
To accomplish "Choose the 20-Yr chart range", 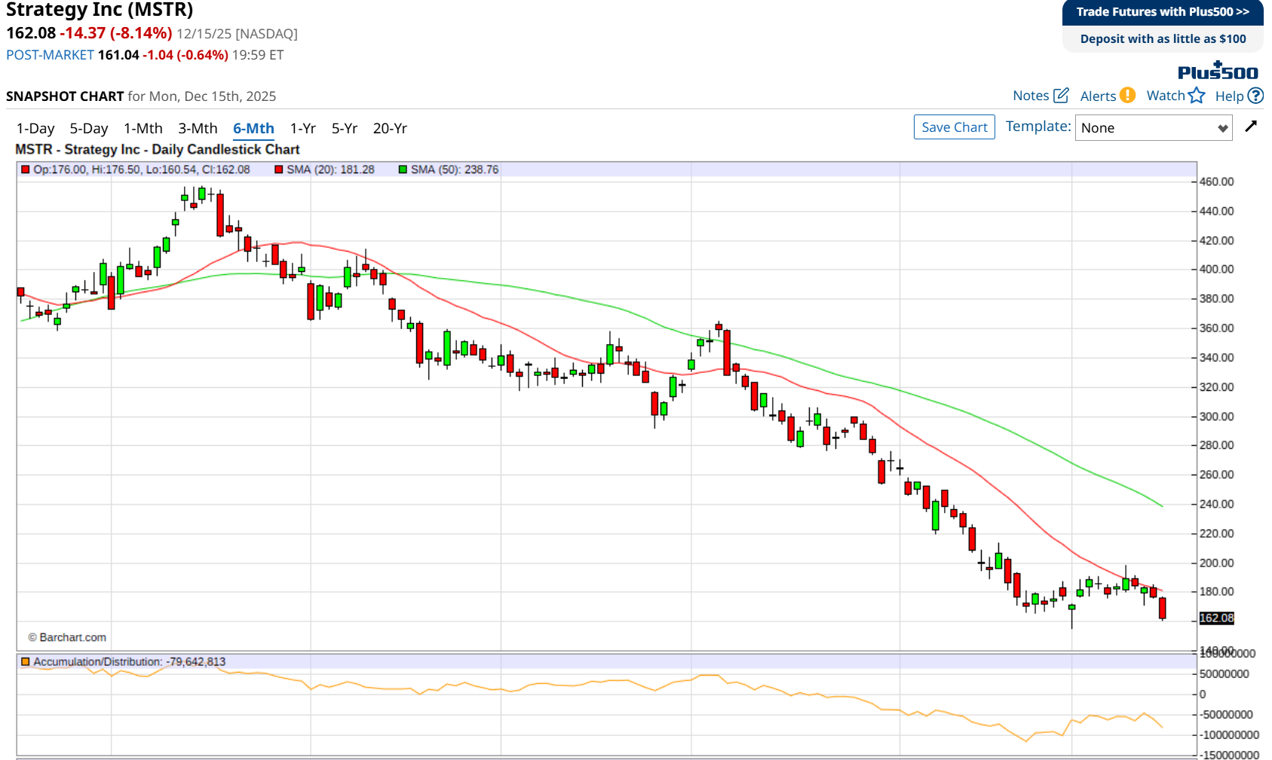I will click(390, 129).
